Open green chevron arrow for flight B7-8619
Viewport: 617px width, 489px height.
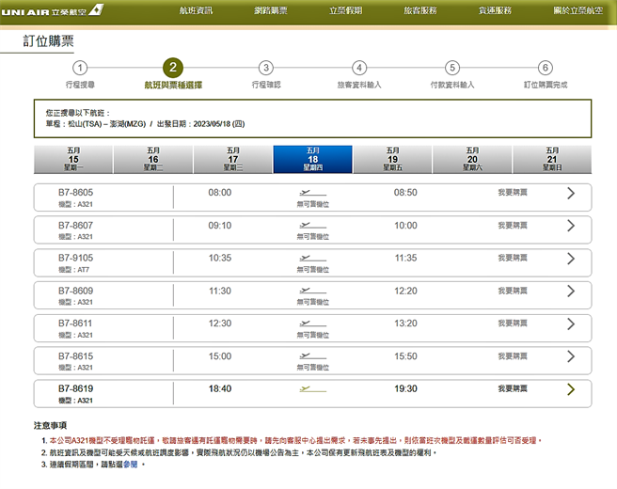[571, 389]
